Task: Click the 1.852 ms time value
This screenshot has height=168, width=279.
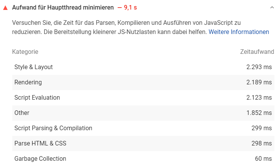Action: [x=259, y=113]
